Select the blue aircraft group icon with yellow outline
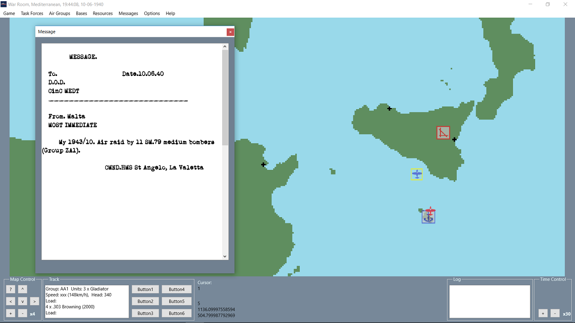This screenshot has width=575, height=323. [416, 174]
